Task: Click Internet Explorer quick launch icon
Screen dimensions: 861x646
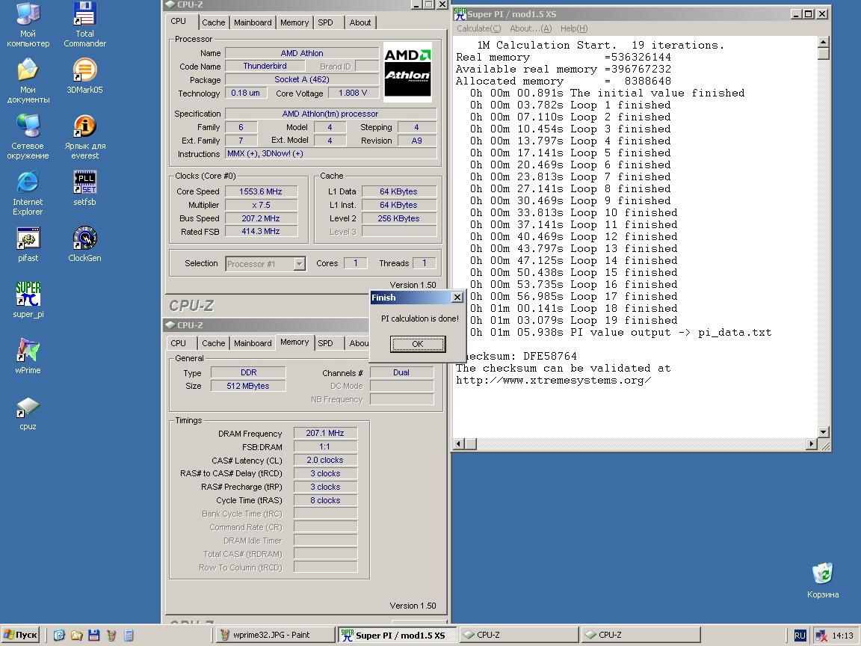Action: [59, 635]
